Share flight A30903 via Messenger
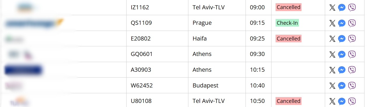Screen dimensions: 368x107 coord(342,70)
